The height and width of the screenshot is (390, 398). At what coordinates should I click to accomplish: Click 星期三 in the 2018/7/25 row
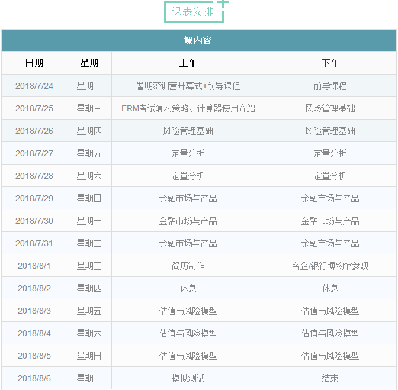[x=89, y=108]
